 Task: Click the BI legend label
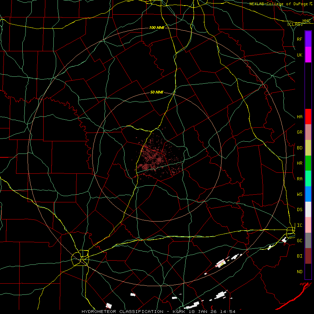299,256
